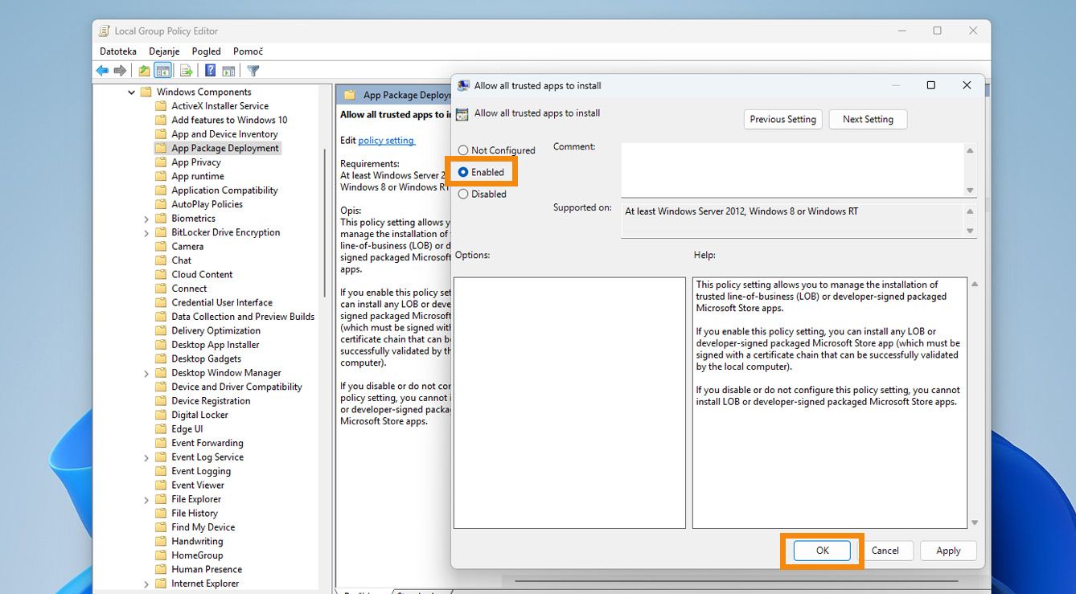This screenshot has width=1076, height=594.
Task: Click the HomeGroup folder icon
Action: tap(161, 555)
